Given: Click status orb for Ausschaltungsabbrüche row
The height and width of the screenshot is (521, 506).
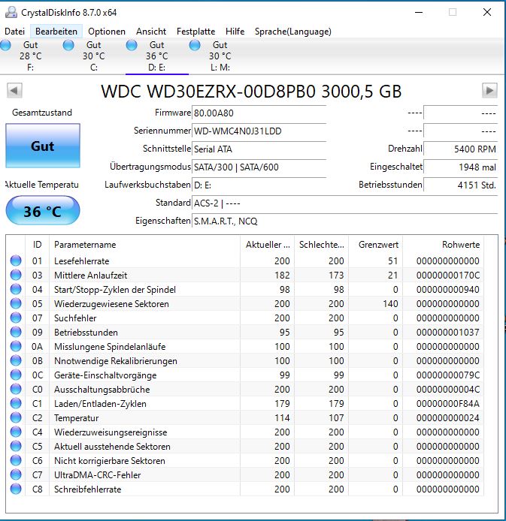Looking at the screenshot, I should pyautogui.click(x=16, y=389).
